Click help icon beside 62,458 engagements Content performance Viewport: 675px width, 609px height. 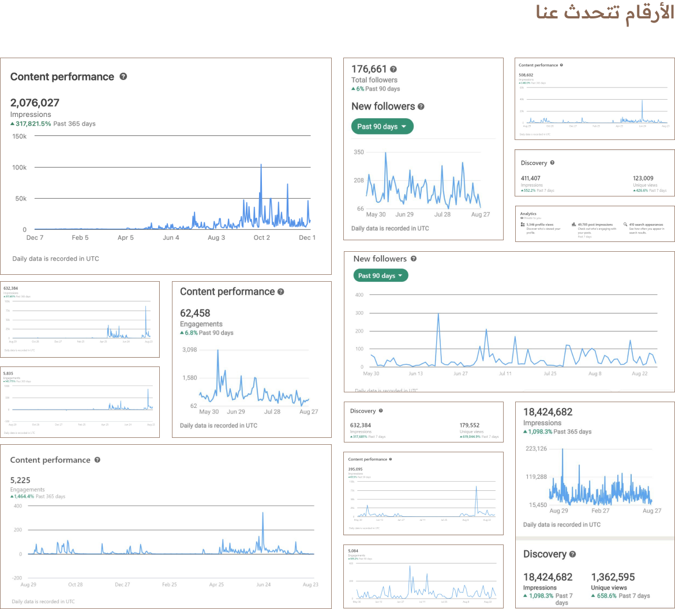point(281,292)
